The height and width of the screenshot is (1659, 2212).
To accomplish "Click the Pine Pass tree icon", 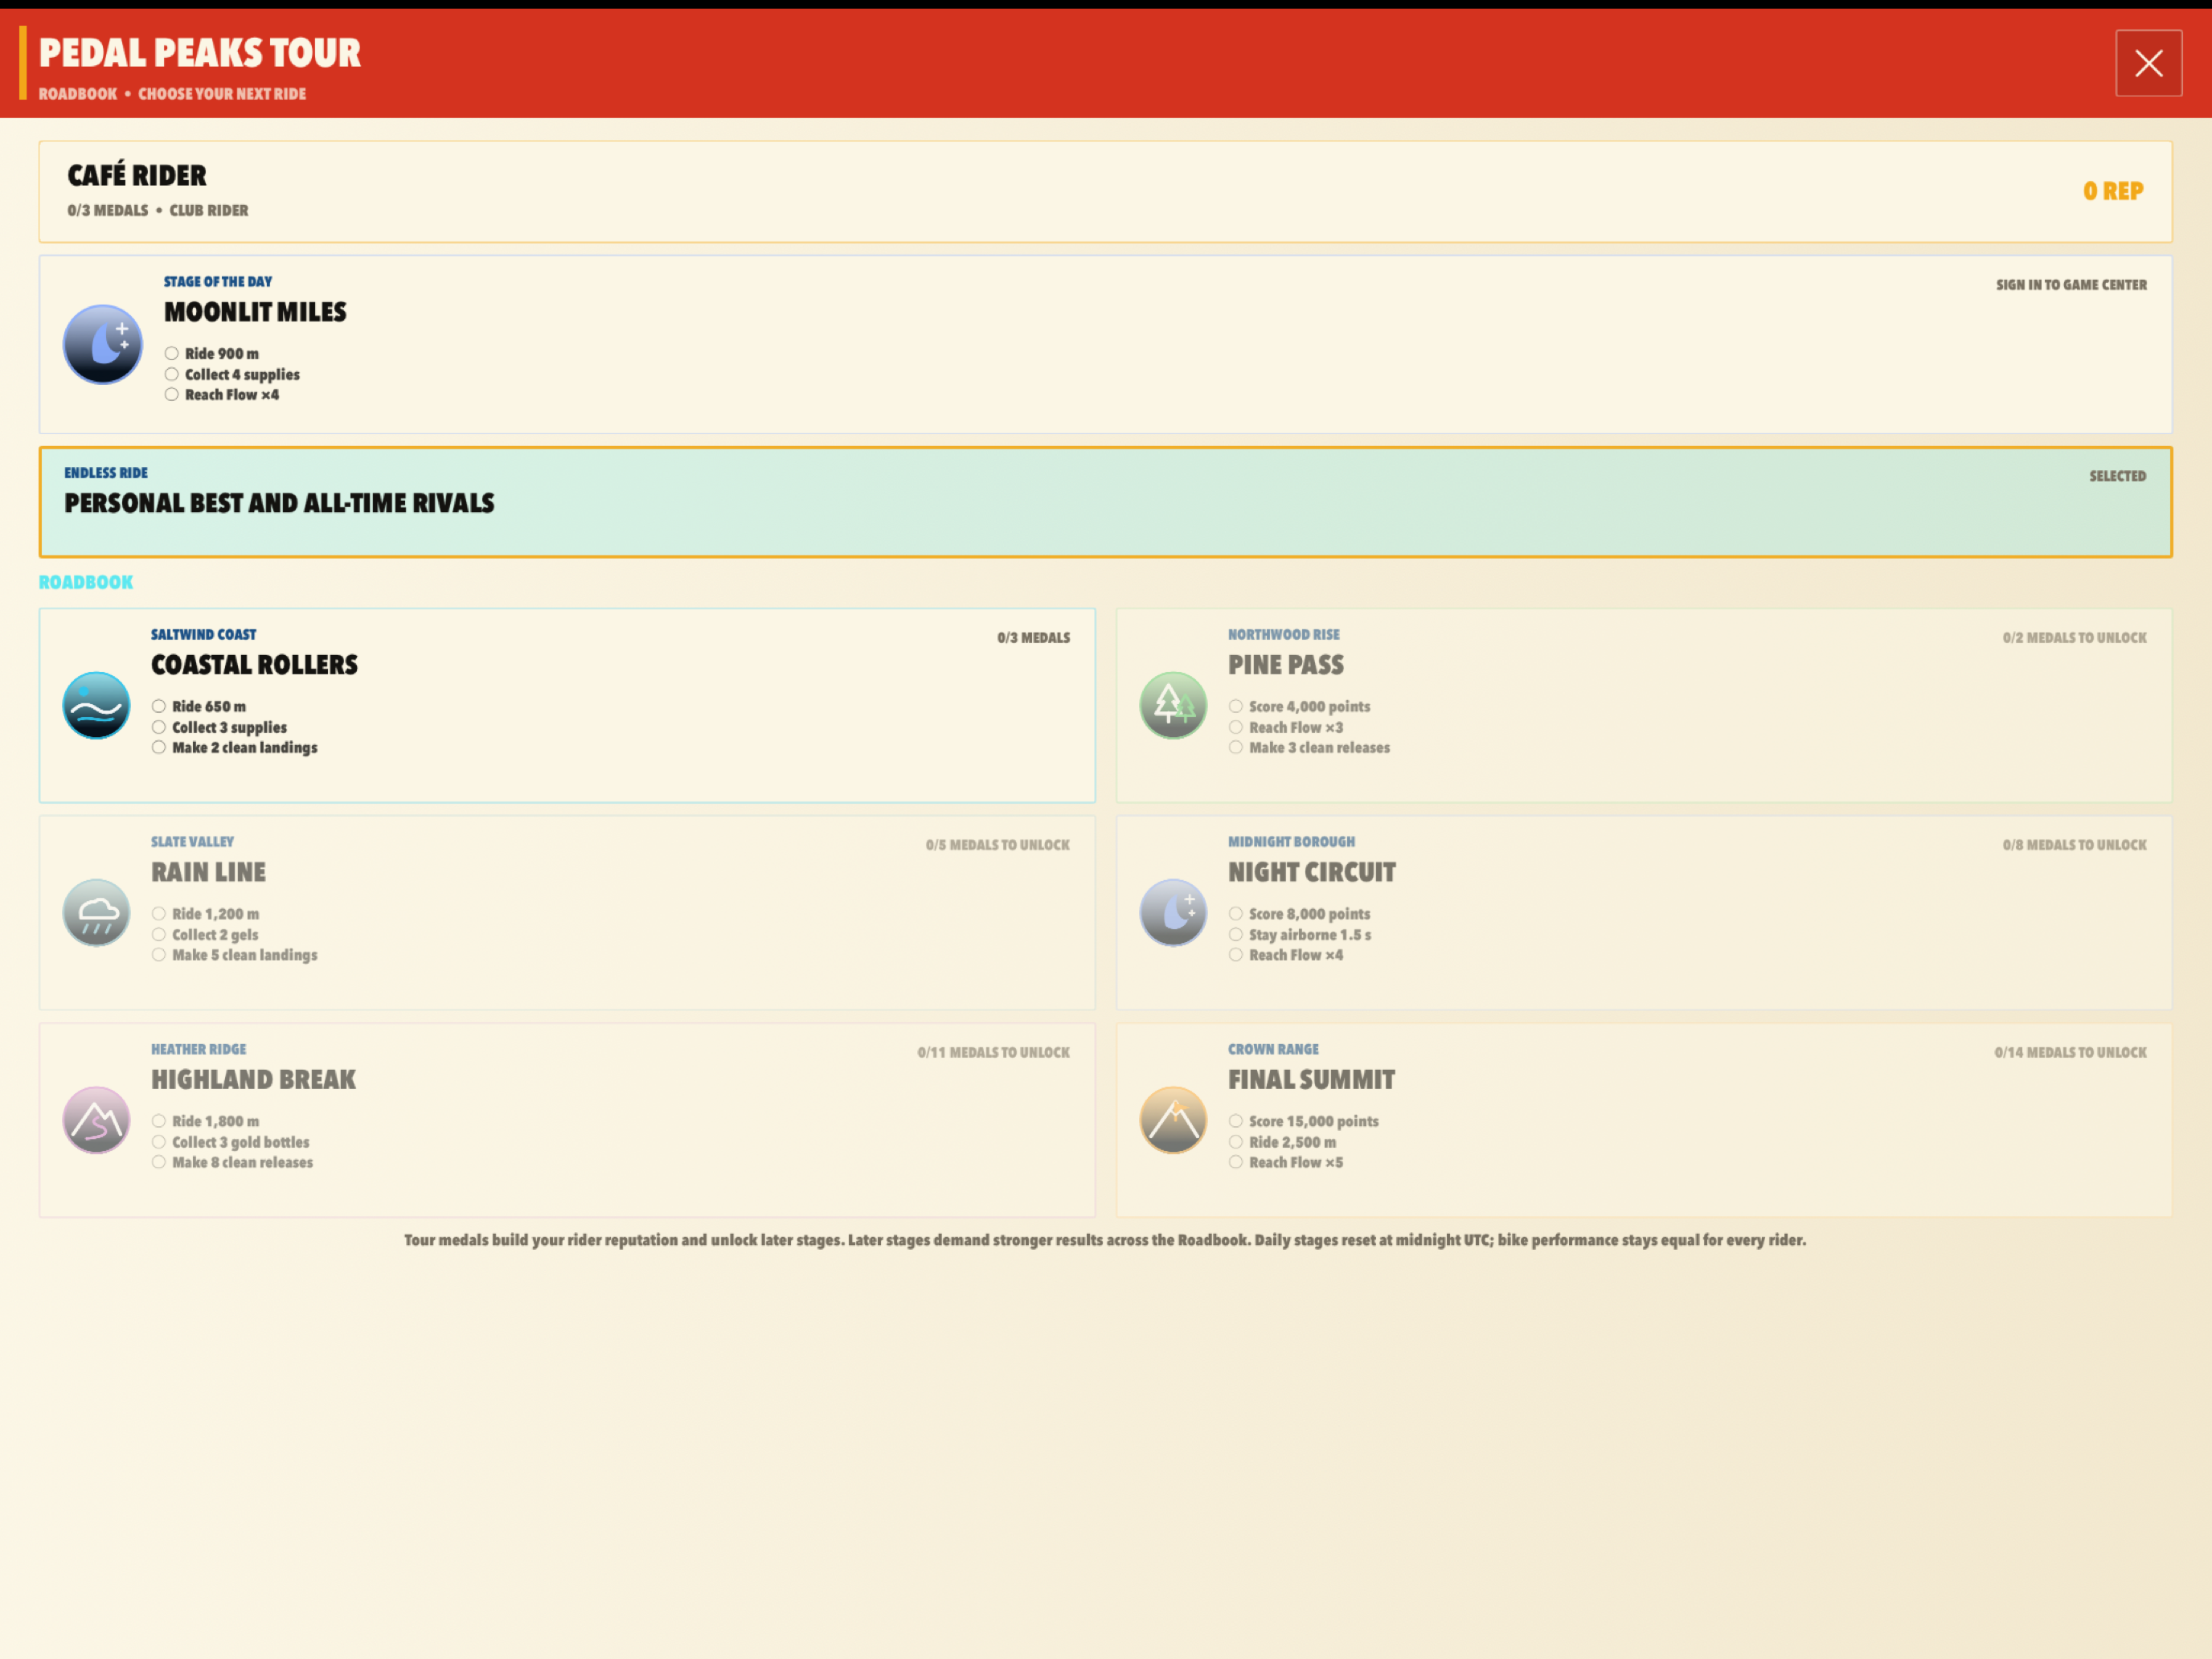I will pos(1173,705).
